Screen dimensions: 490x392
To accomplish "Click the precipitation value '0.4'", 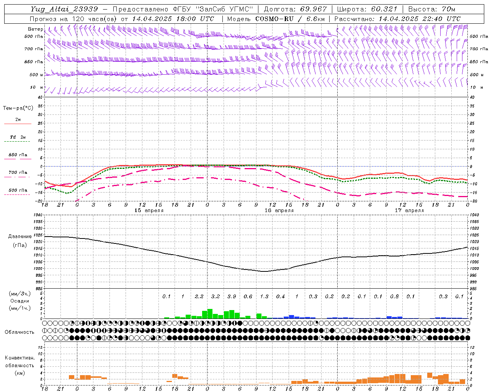I will click(x=281, y=296).
